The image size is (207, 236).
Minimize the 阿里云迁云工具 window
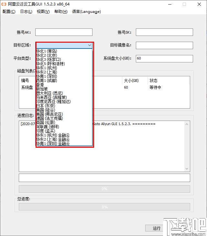[170, 4]
